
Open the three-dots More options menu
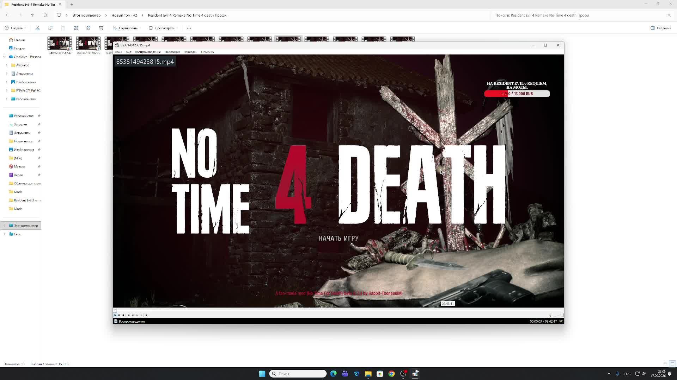pos(189,28)
